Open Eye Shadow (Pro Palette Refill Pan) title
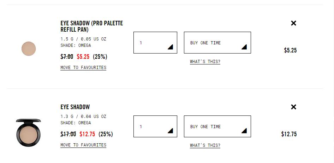The height and width of the screenshot is (163, 334). pyautogui.click(x=91, y=26)
